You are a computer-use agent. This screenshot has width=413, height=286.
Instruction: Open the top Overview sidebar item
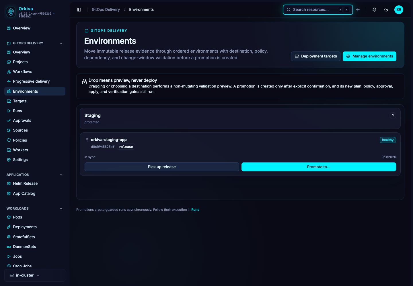(35, 28)
